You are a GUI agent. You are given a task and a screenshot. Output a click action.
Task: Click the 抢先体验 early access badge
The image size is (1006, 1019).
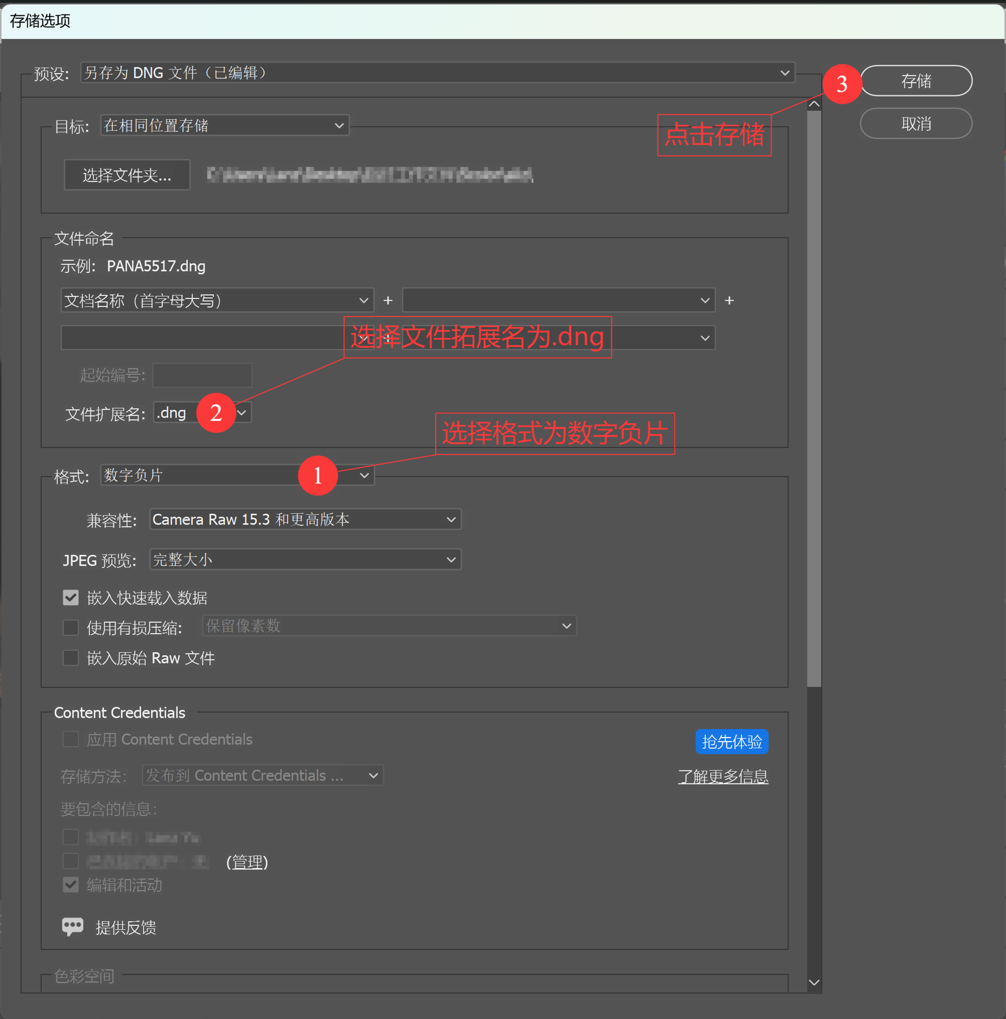(x=731, y=742)
